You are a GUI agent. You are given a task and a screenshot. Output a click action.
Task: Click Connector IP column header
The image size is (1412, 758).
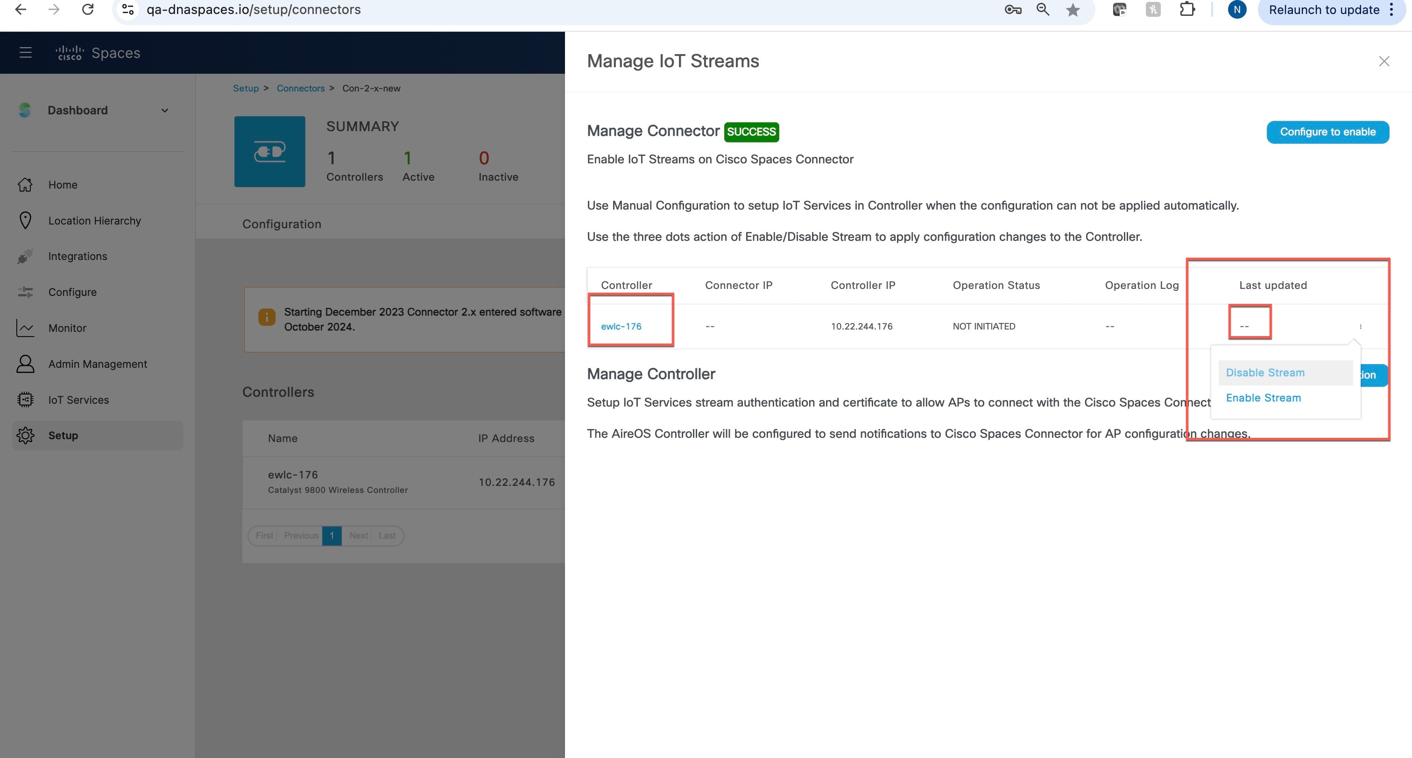pyautogui.click(x=738, y=285)
